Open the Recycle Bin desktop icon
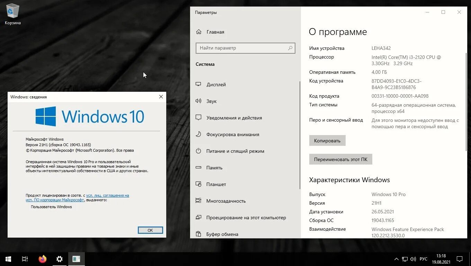This screenshot has width=471, height=266. pyautogui.click(x=13, y=14)
